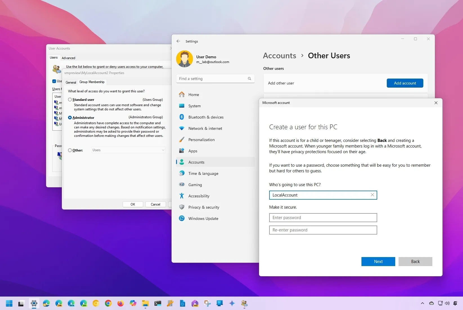Open Personalization settings
The image size is (463, 310).
pos(202,139)
